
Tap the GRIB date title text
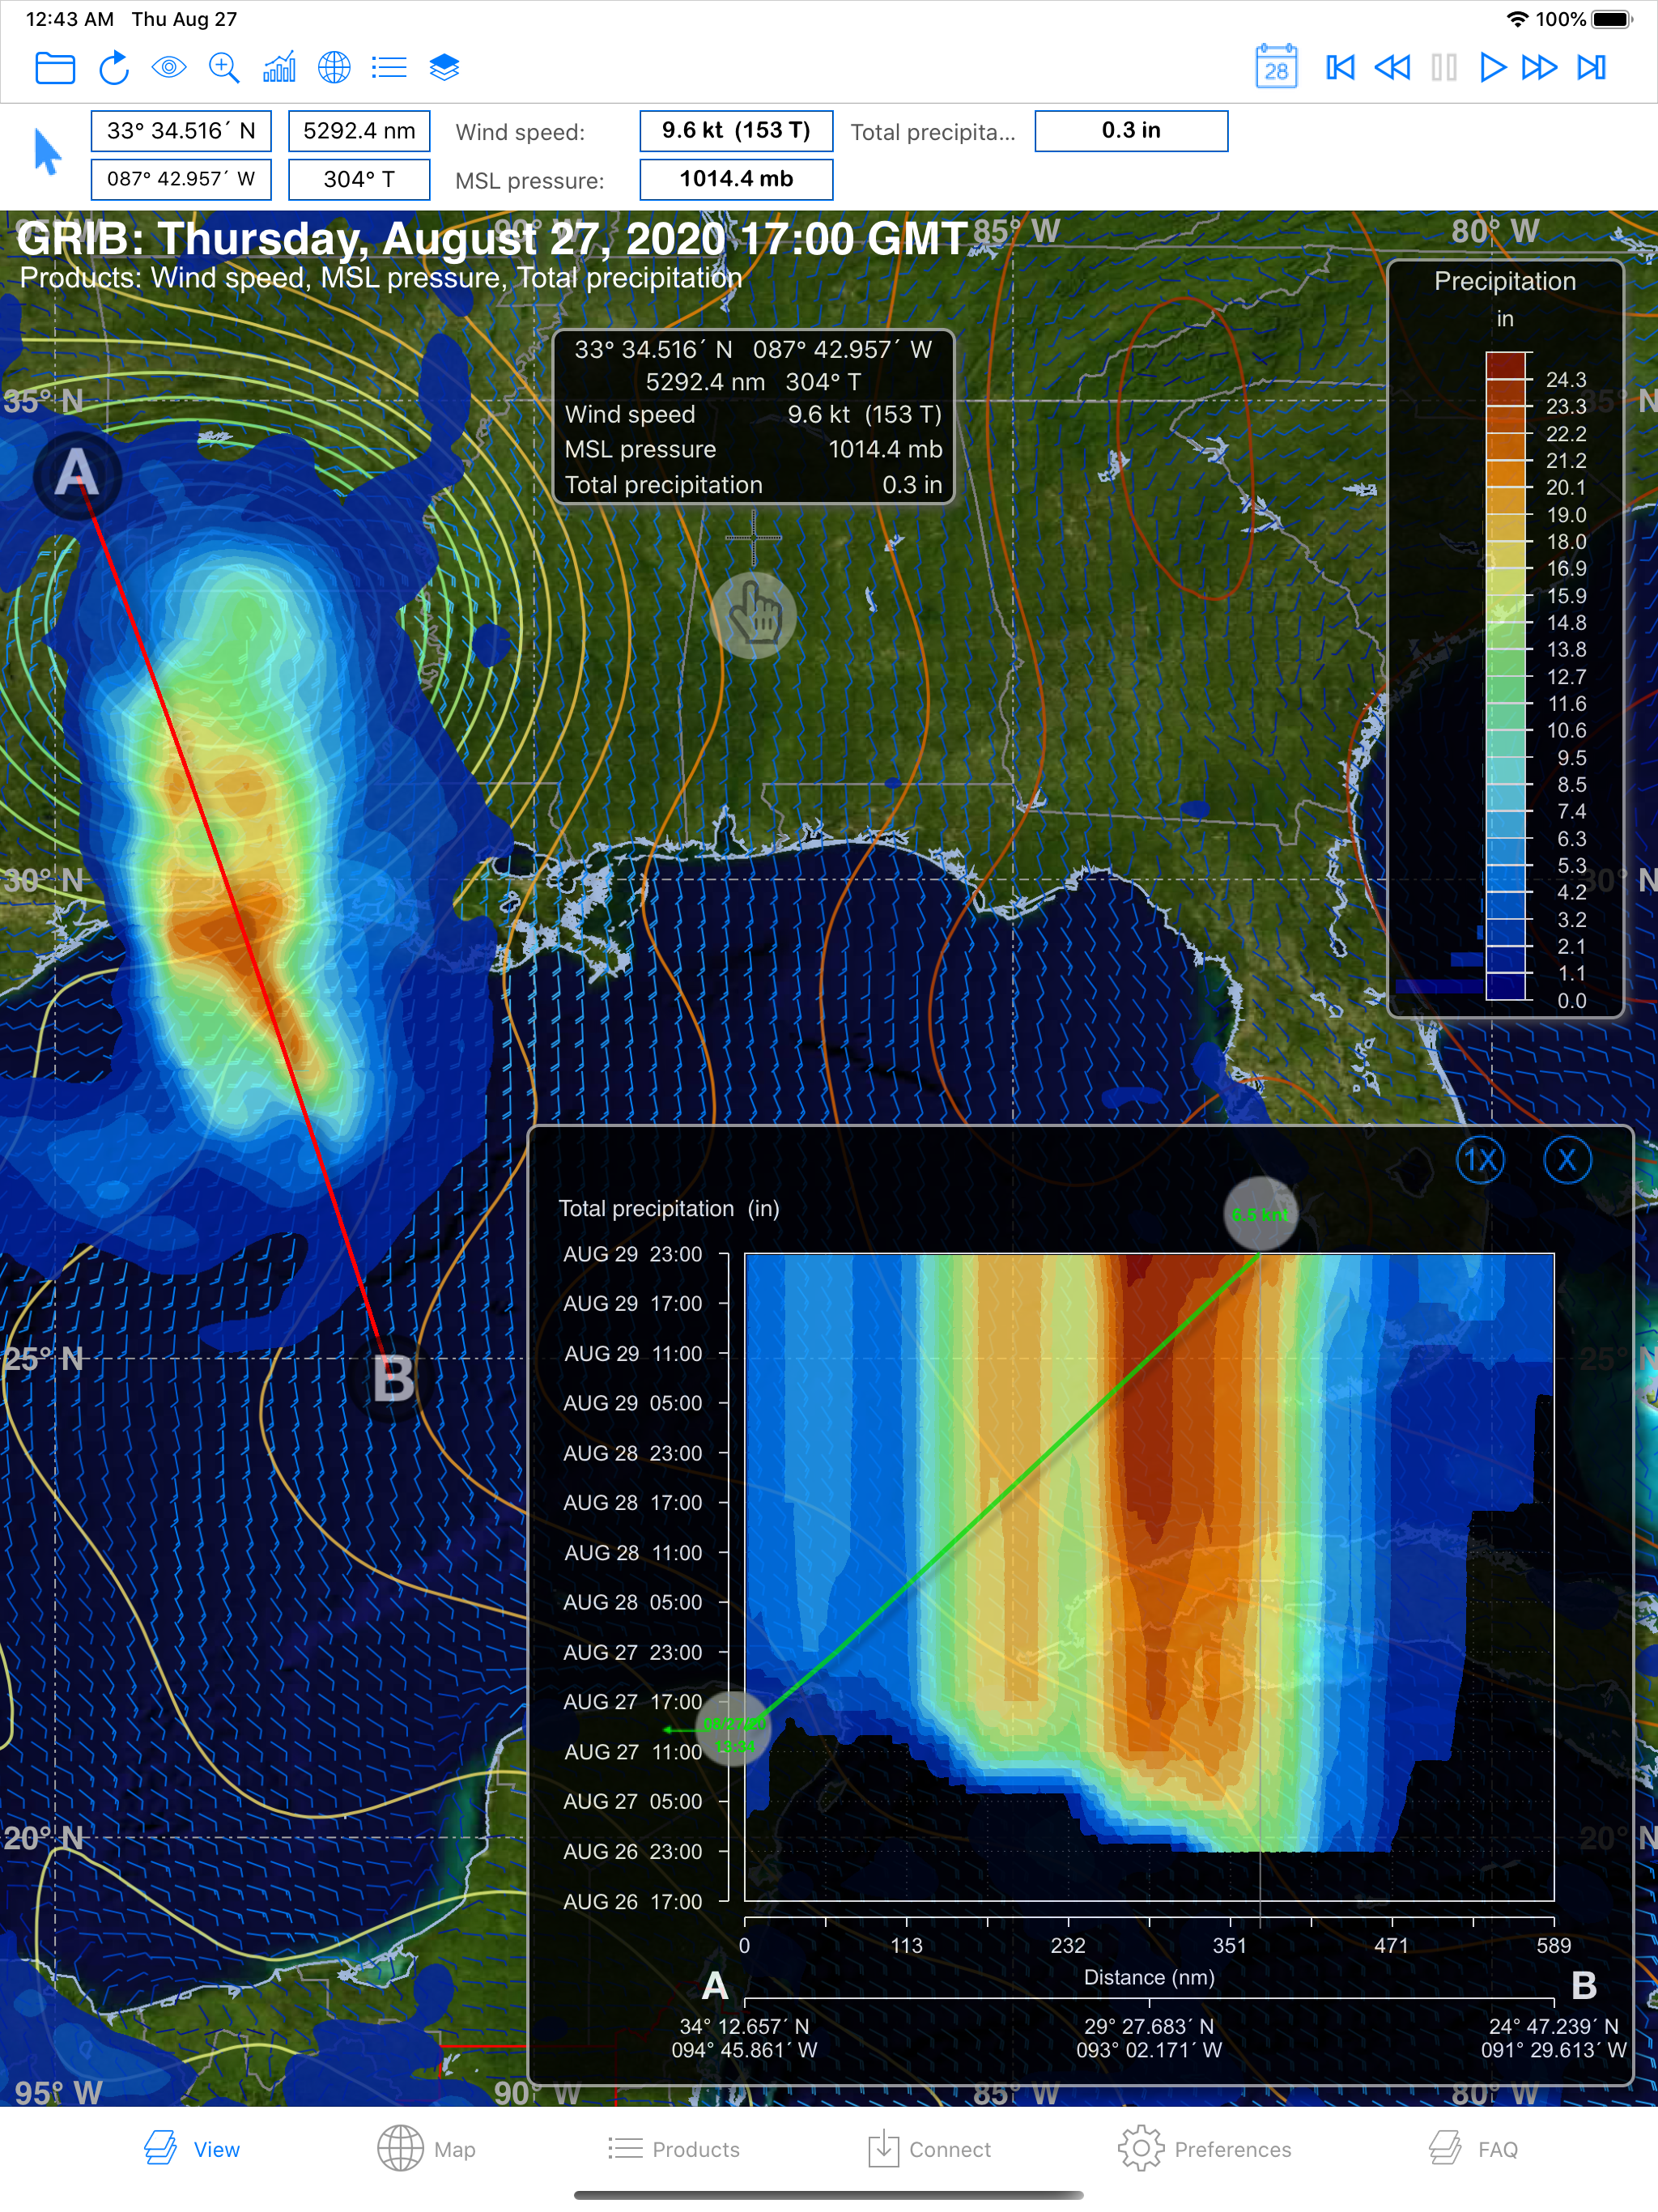(x=491, y=239)
